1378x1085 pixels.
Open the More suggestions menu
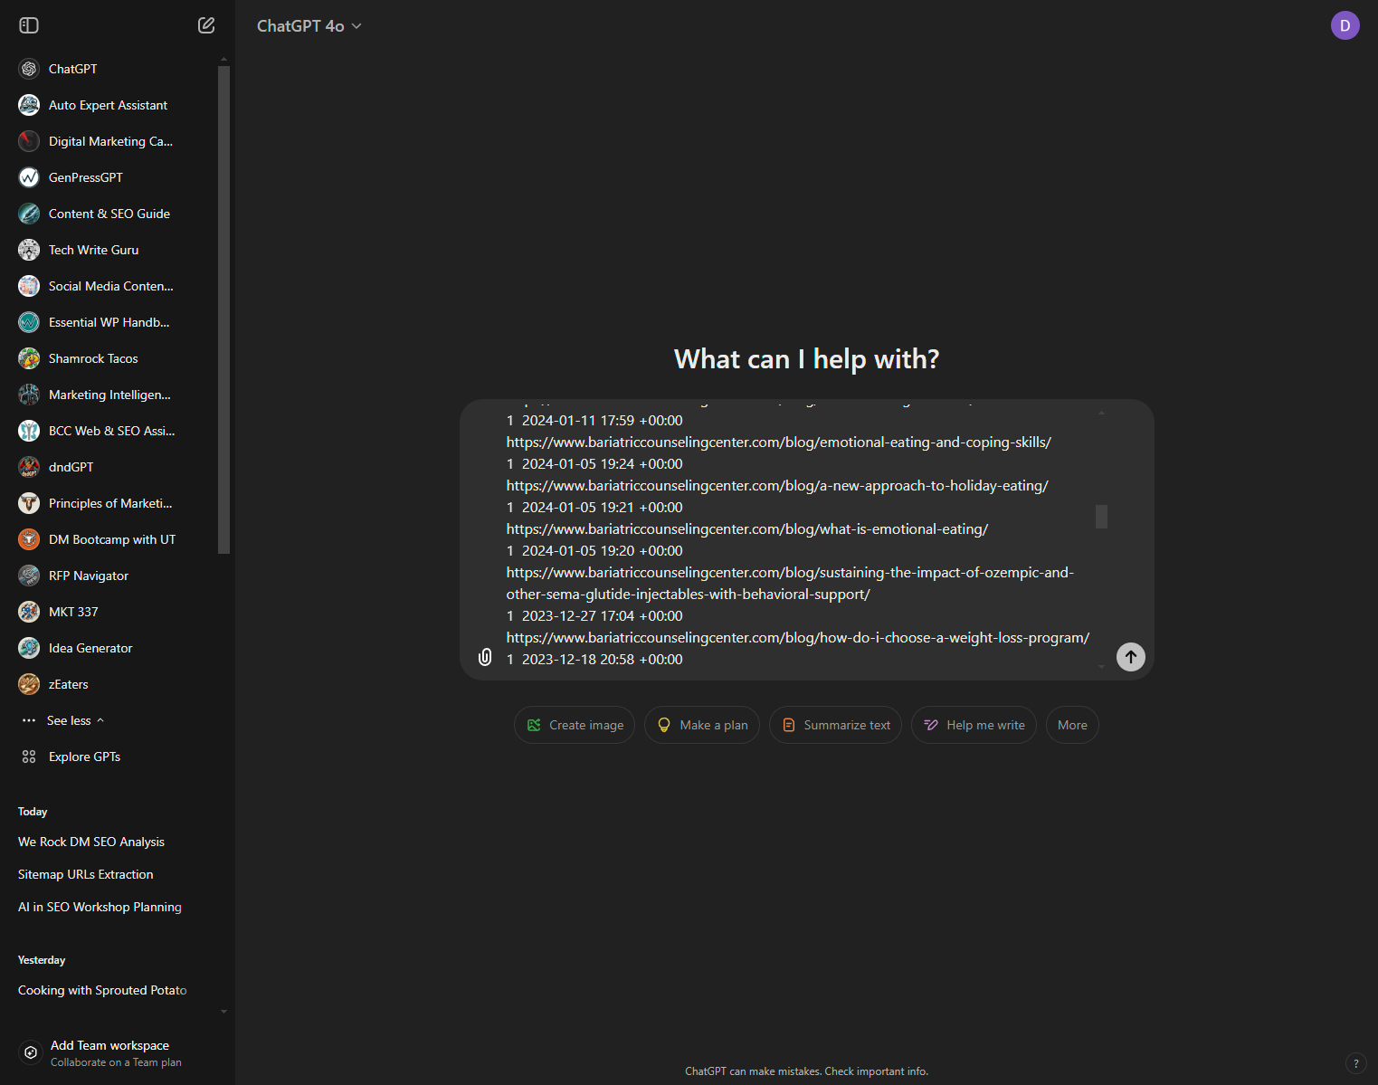1072,725
